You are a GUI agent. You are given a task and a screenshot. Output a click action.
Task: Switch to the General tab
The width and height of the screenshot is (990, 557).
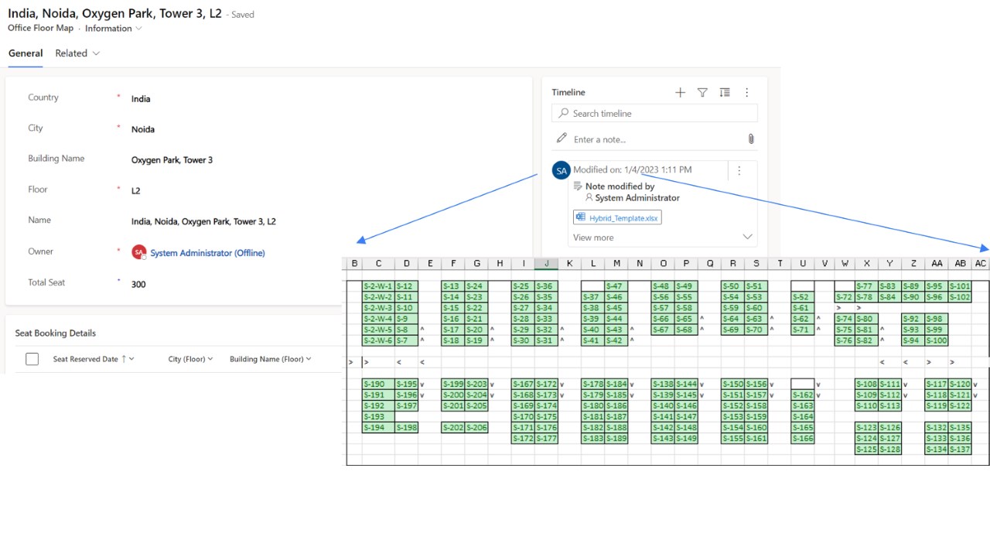26,53
